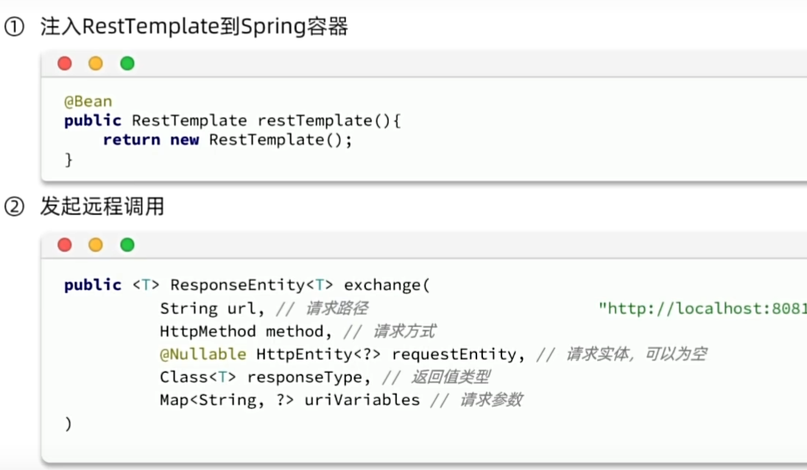Click the 'Map<String, ?> uriVariables' parameter
The width and height of the screenshot is (807, 470).
(289, 400)
